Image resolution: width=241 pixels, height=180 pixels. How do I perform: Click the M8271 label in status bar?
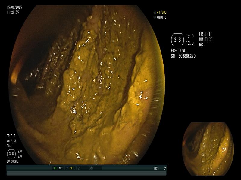[156, 169]
